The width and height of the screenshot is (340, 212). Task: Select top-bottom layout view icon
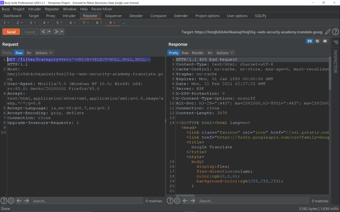pyautogui.click(x=317, y=41)
